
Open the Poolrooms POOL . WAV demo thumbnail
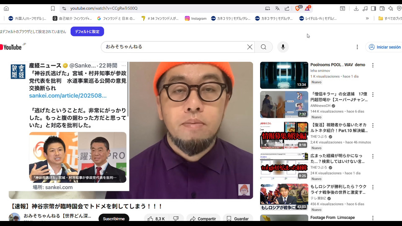click(284, 75)
